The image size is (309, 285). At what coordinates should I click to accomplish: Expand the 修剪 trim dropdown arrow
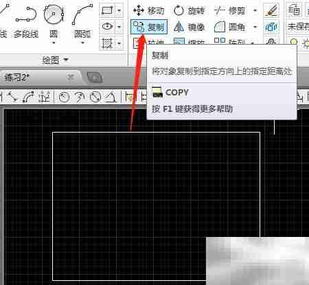pos(255,10)
